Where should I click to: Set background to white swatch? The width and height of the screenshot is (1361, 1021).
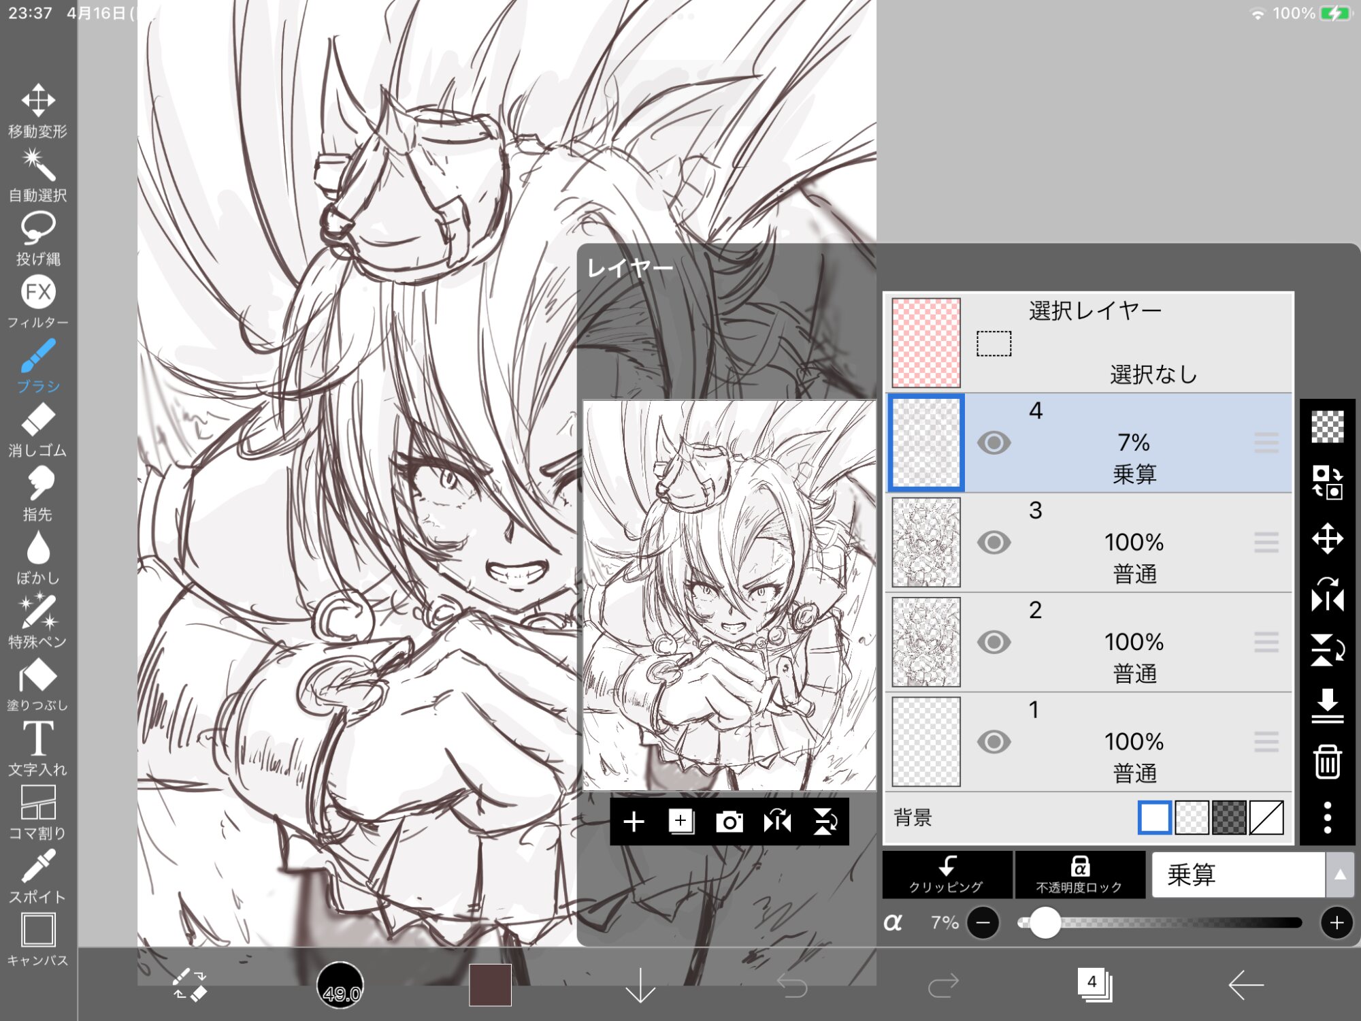1154,817
